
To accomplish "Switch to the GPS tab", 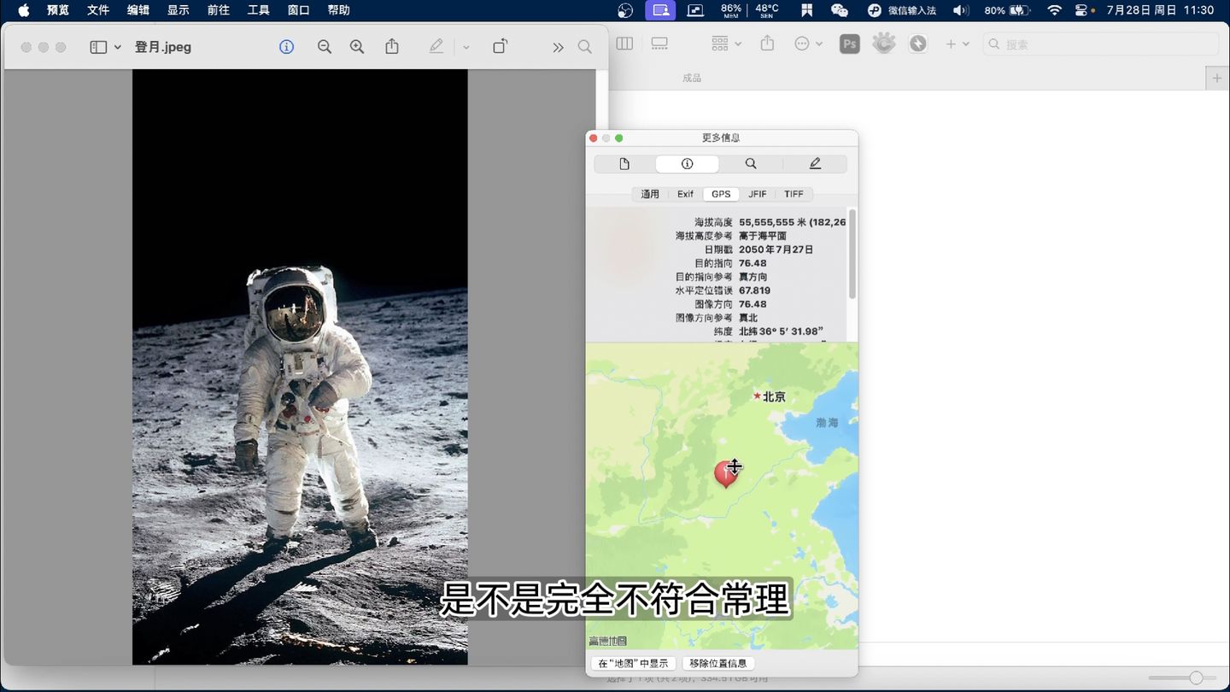I will (x=721, y=194).
